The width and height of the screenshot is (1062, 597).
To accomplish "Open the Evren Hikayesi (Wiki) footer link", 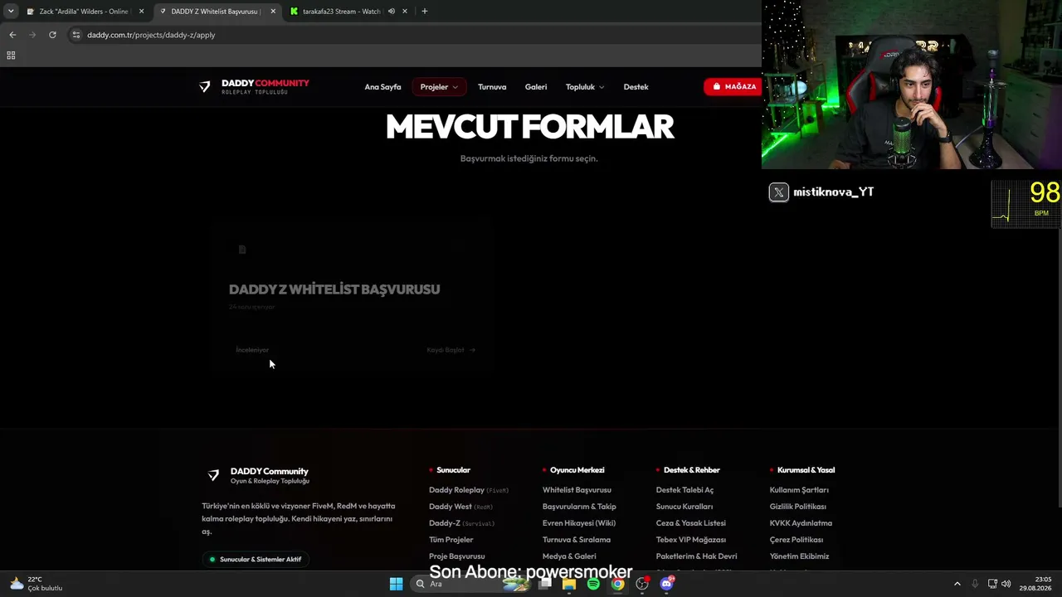I will (579, 523).
